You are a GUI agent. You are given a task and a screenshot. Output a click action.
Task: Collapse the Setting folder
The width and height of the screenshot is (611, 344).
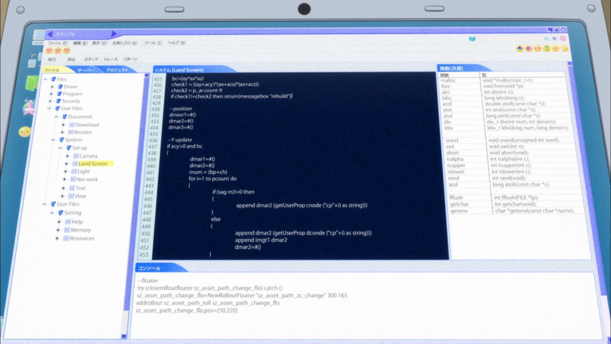click(x=52, y=213)
